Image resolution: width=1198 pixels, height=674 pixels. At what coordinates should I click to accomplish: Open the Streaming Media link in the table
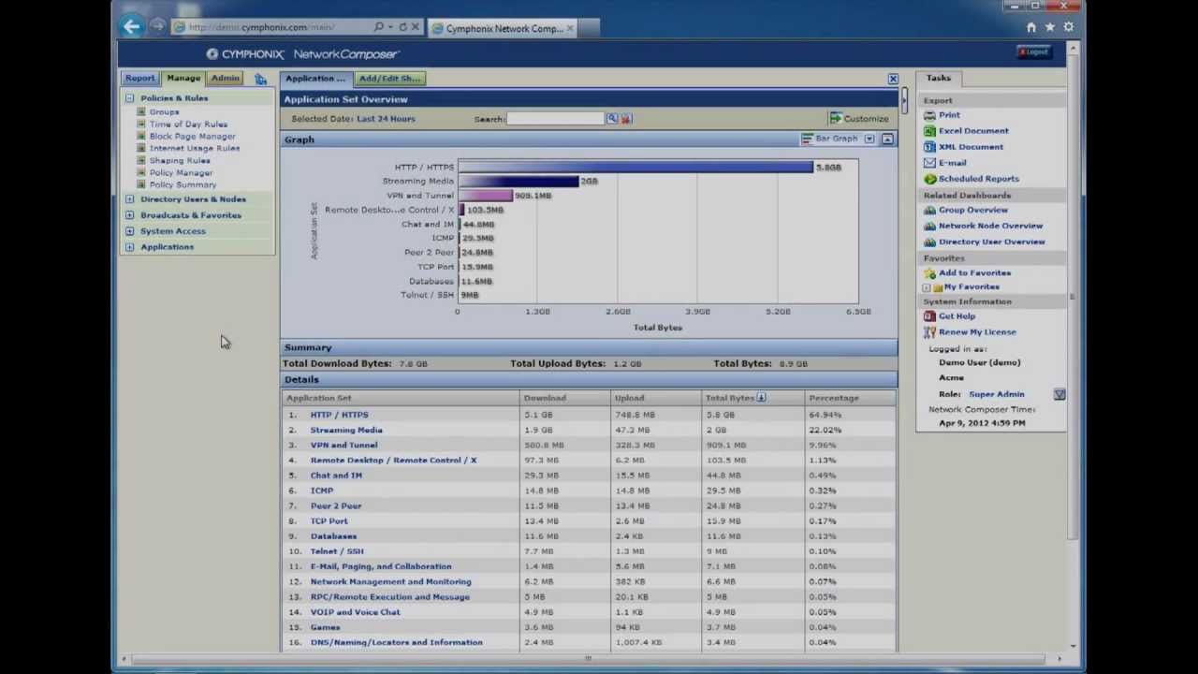click(x=346, y=430)
